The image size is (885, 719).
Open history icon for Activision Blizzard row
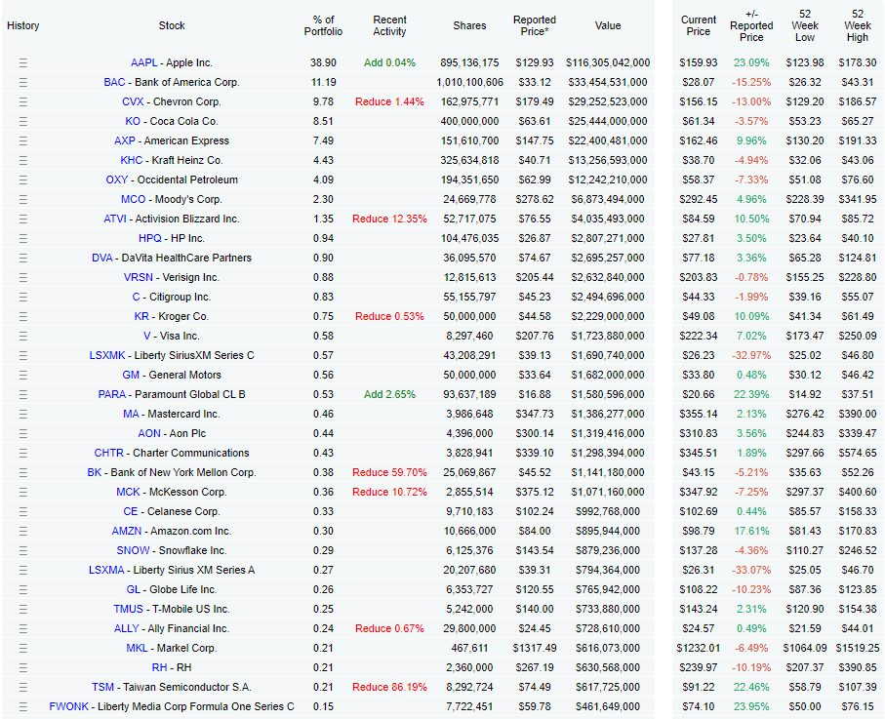[x=23, y=219]
